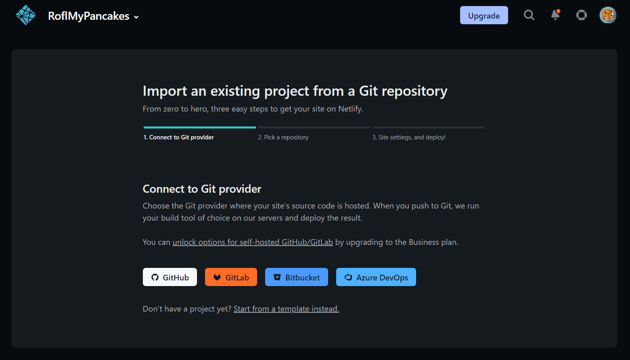Viewport: 630px width, 360px height.
Task: Open 'Start from a template instead' link
Action: [286, 309]
